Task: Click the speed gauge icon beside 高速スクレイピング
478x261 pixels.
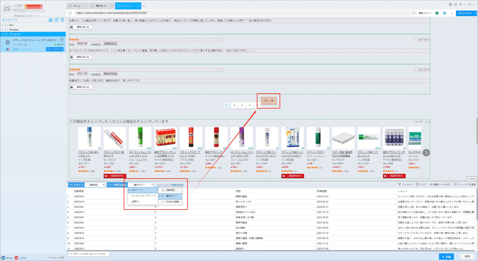Action: pos(8,49)
